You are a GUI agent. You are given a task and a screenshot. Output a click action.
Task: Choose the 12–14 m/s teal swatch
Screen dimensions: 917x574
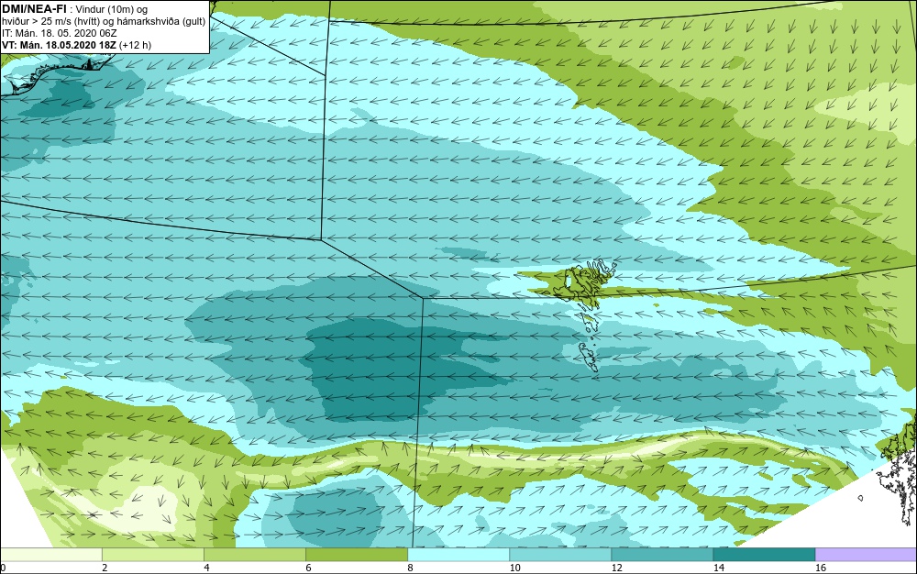[x=661, y=554]
